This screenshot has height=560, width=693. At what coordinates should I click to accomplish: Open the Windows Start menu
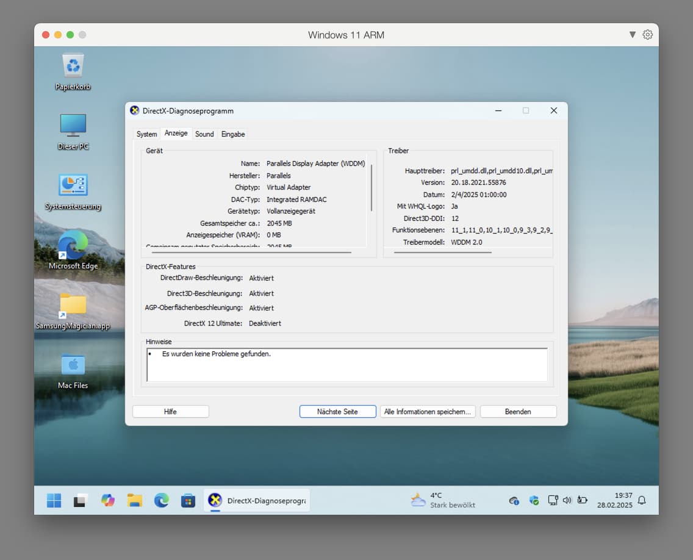click(54, 500)
